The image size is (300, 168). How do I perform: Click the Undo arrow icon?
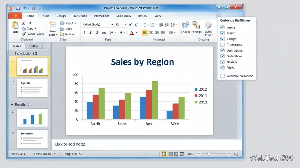(25, 9)
